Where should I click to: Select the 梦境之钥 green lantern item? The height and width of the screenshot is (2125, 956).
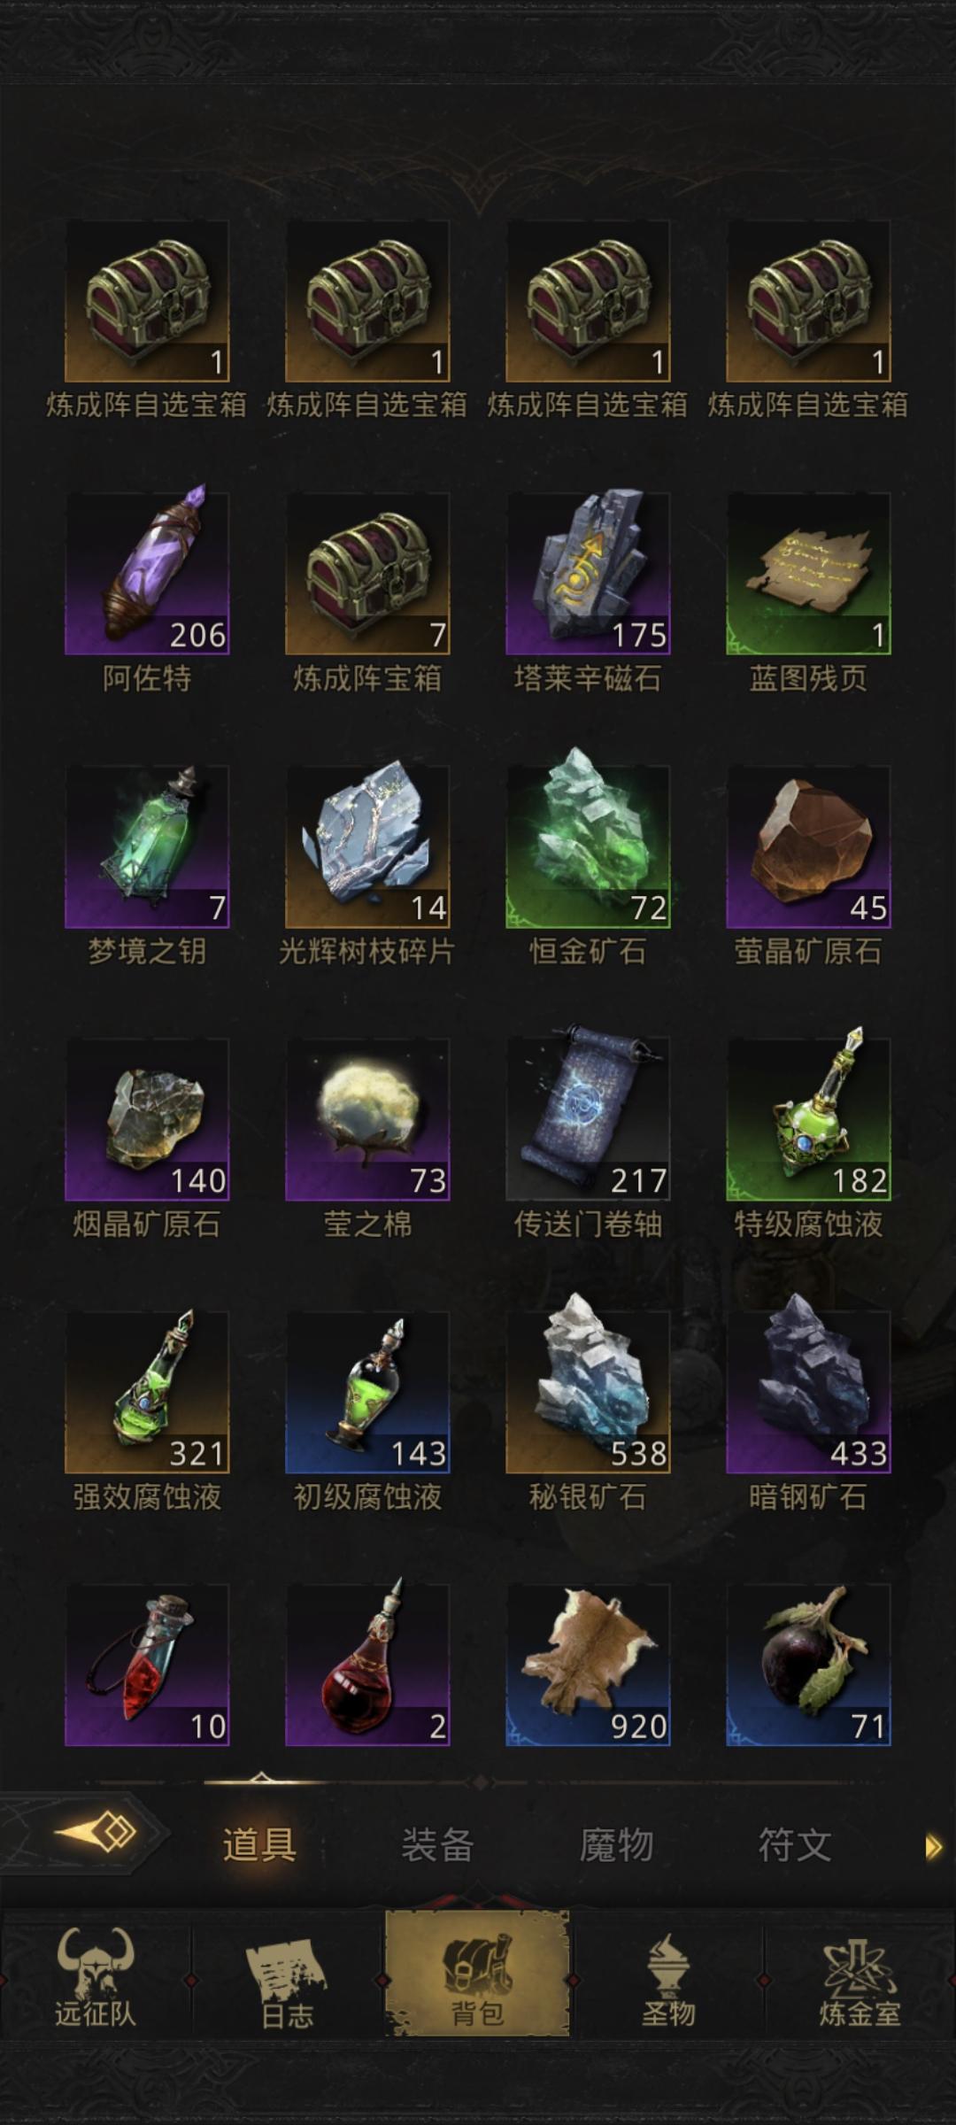point(147,846)
